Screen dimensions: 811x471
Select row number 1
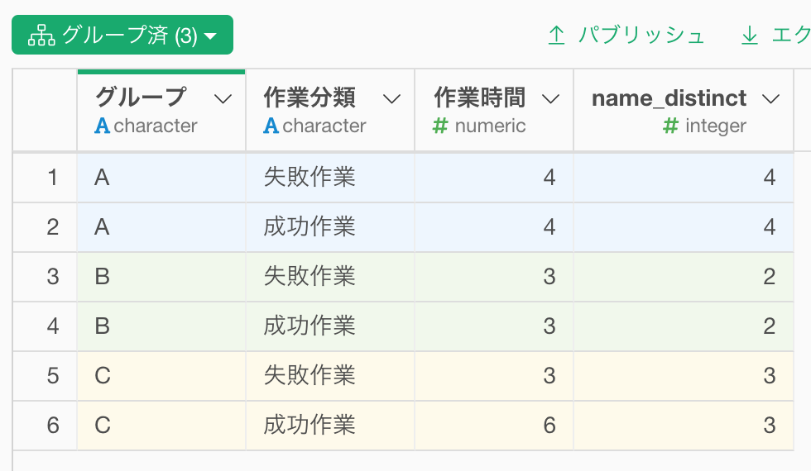tap(52, 178)
